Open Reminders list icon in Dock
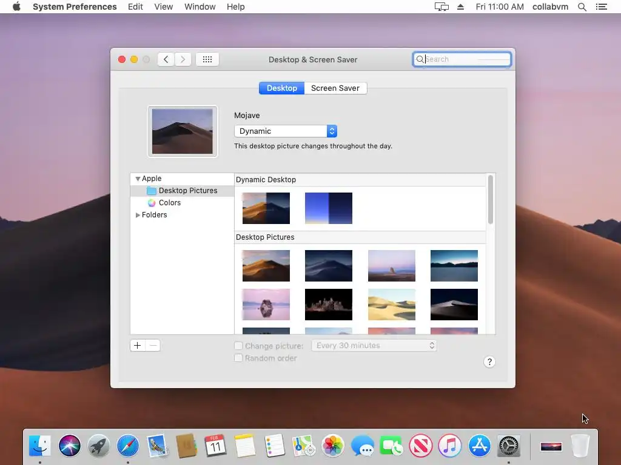The width and height of the screenshot is (621, 465). coord(274,446)
